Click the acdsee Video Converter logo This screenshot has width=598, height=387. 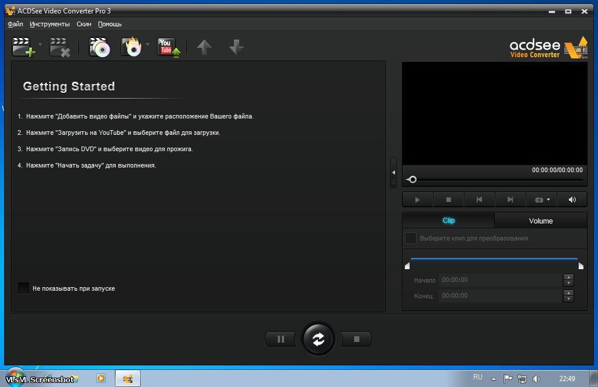click(548, 48)
